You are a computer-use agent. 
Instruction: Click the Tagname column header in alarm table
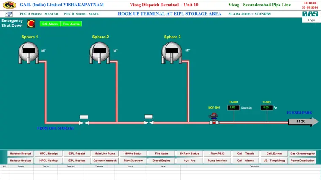click(x=99, y=167)
